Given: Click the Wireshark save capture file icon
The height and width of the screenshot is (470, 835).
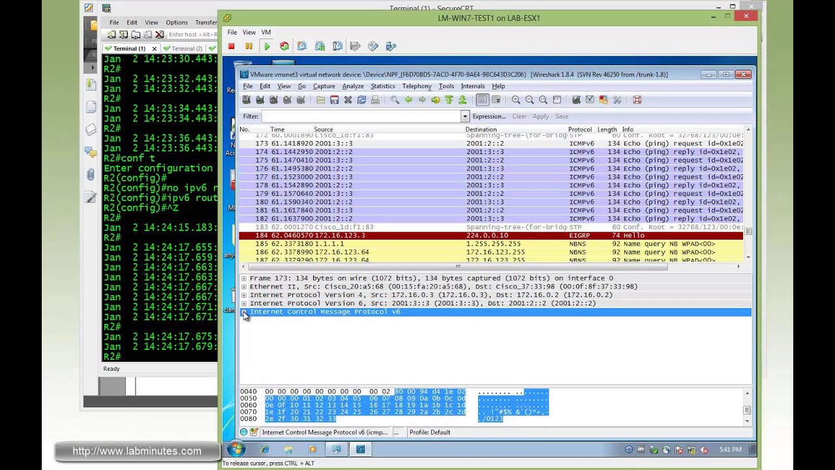Looking at the screenshot, I should pyautogui.click(x=334, y=100).
